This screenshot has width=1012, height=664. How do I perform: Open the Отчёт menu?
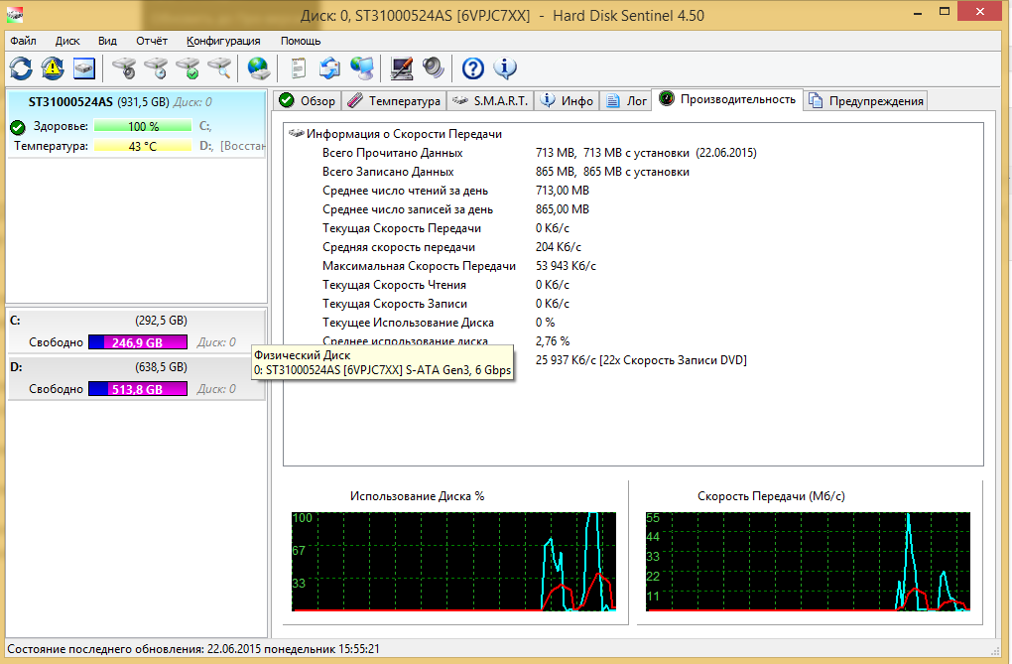pos(152,41)
